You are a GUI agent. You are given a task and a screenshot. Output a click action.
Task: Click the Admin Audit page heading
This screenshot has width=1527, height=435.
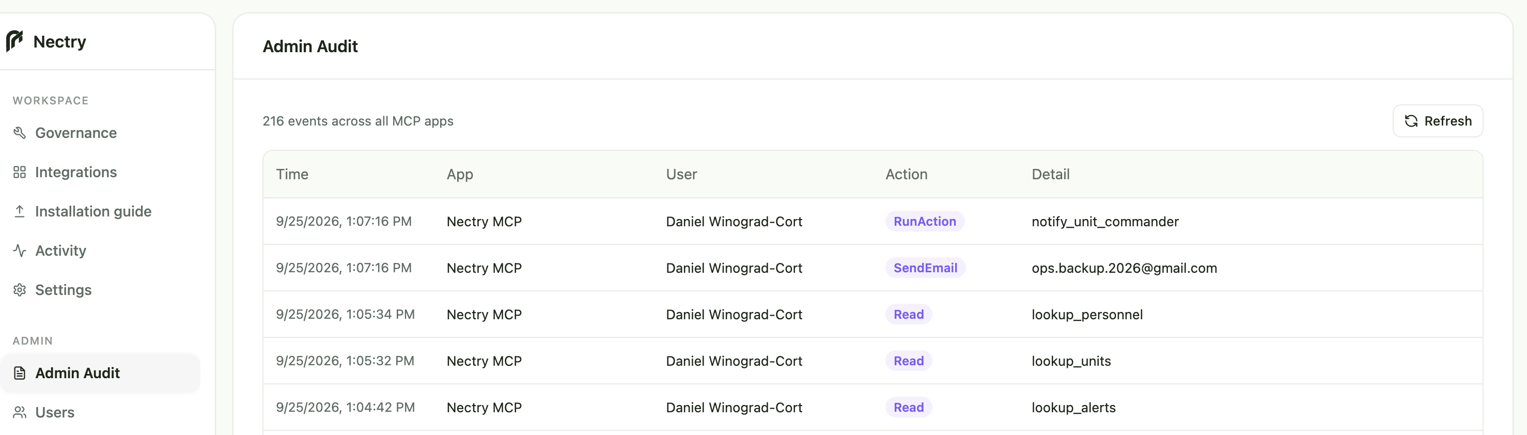[310, 46]
